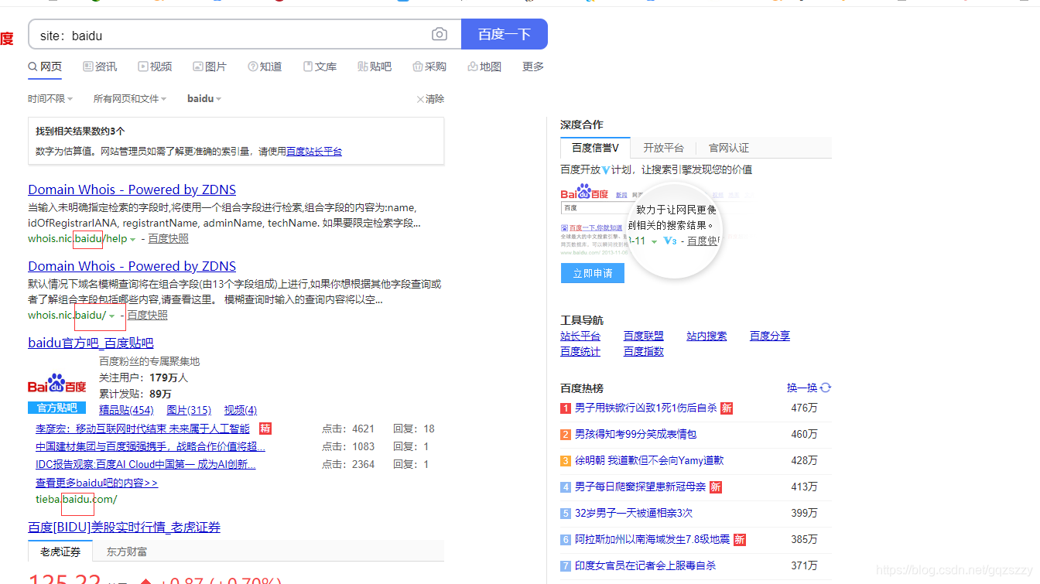The height and width of the screenshot is (584, 1040).
Task: Go to the 知道 tab
Action: (265, 67)
